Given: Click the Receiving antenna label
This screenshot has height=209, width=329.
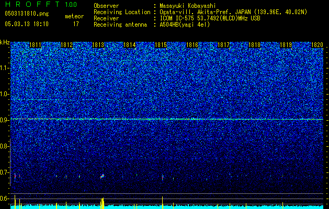Looking at the screenshot, I should (120, 25).
